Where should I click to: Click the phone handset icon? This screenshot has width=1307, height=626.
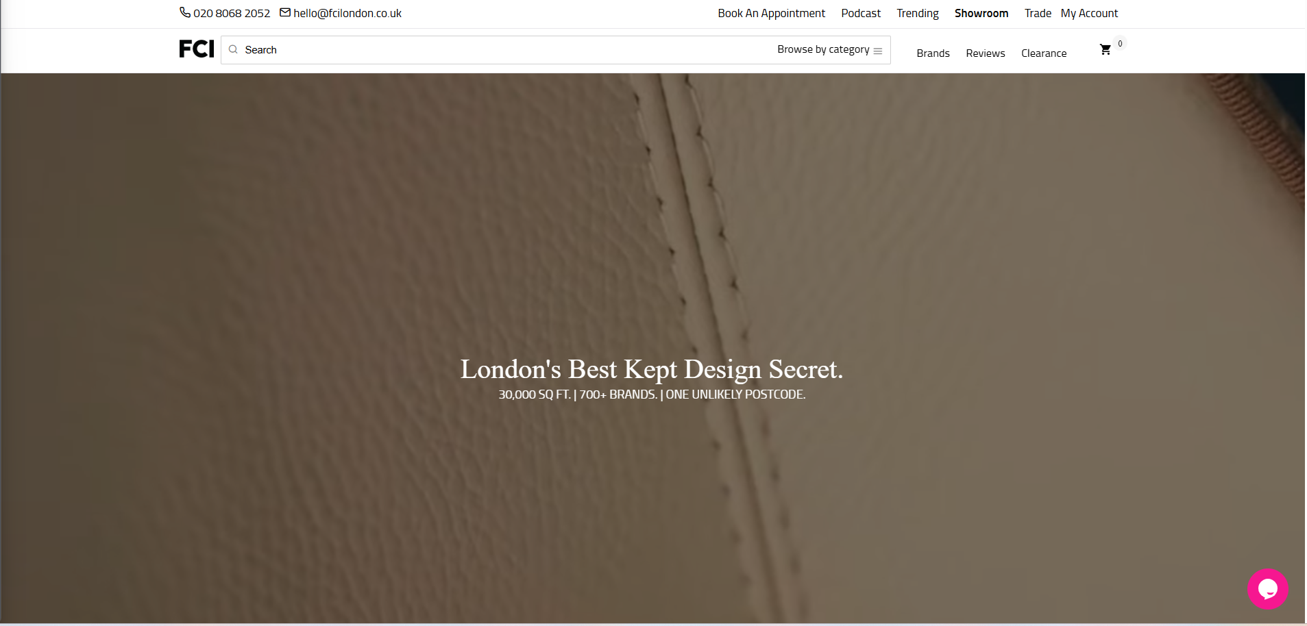184,12
